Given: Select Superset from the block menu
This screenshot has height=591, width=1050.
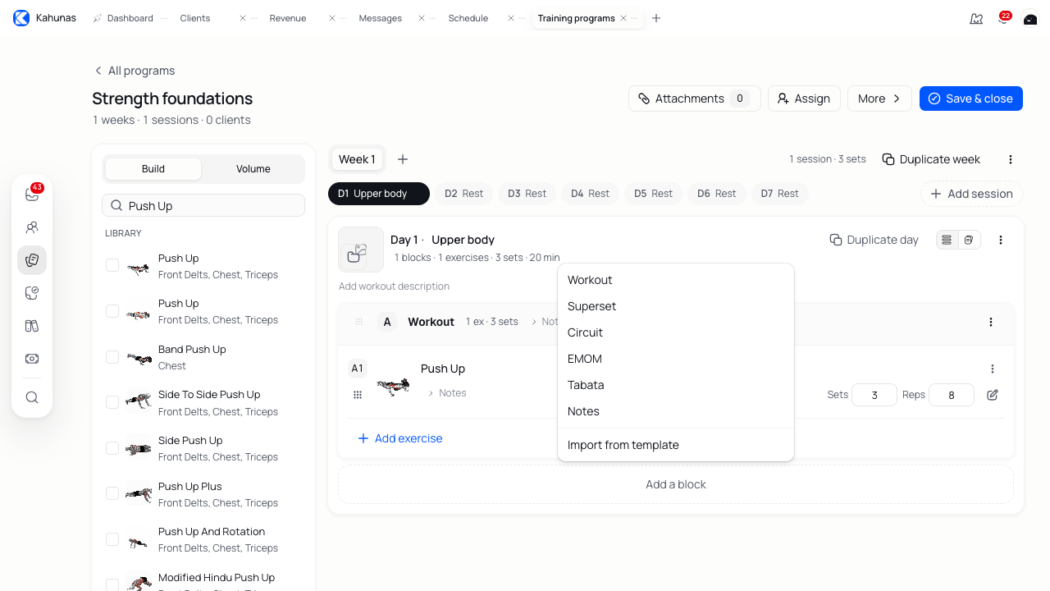Looking at the screenshot, I should [x=676, y=306].
